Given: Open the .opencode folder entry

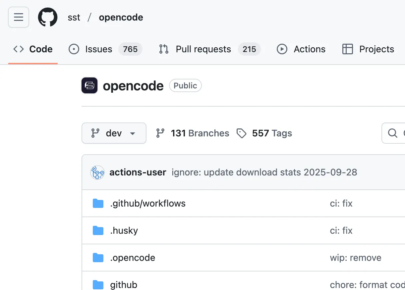Looking at the screenshot, I should pos(133,258).
